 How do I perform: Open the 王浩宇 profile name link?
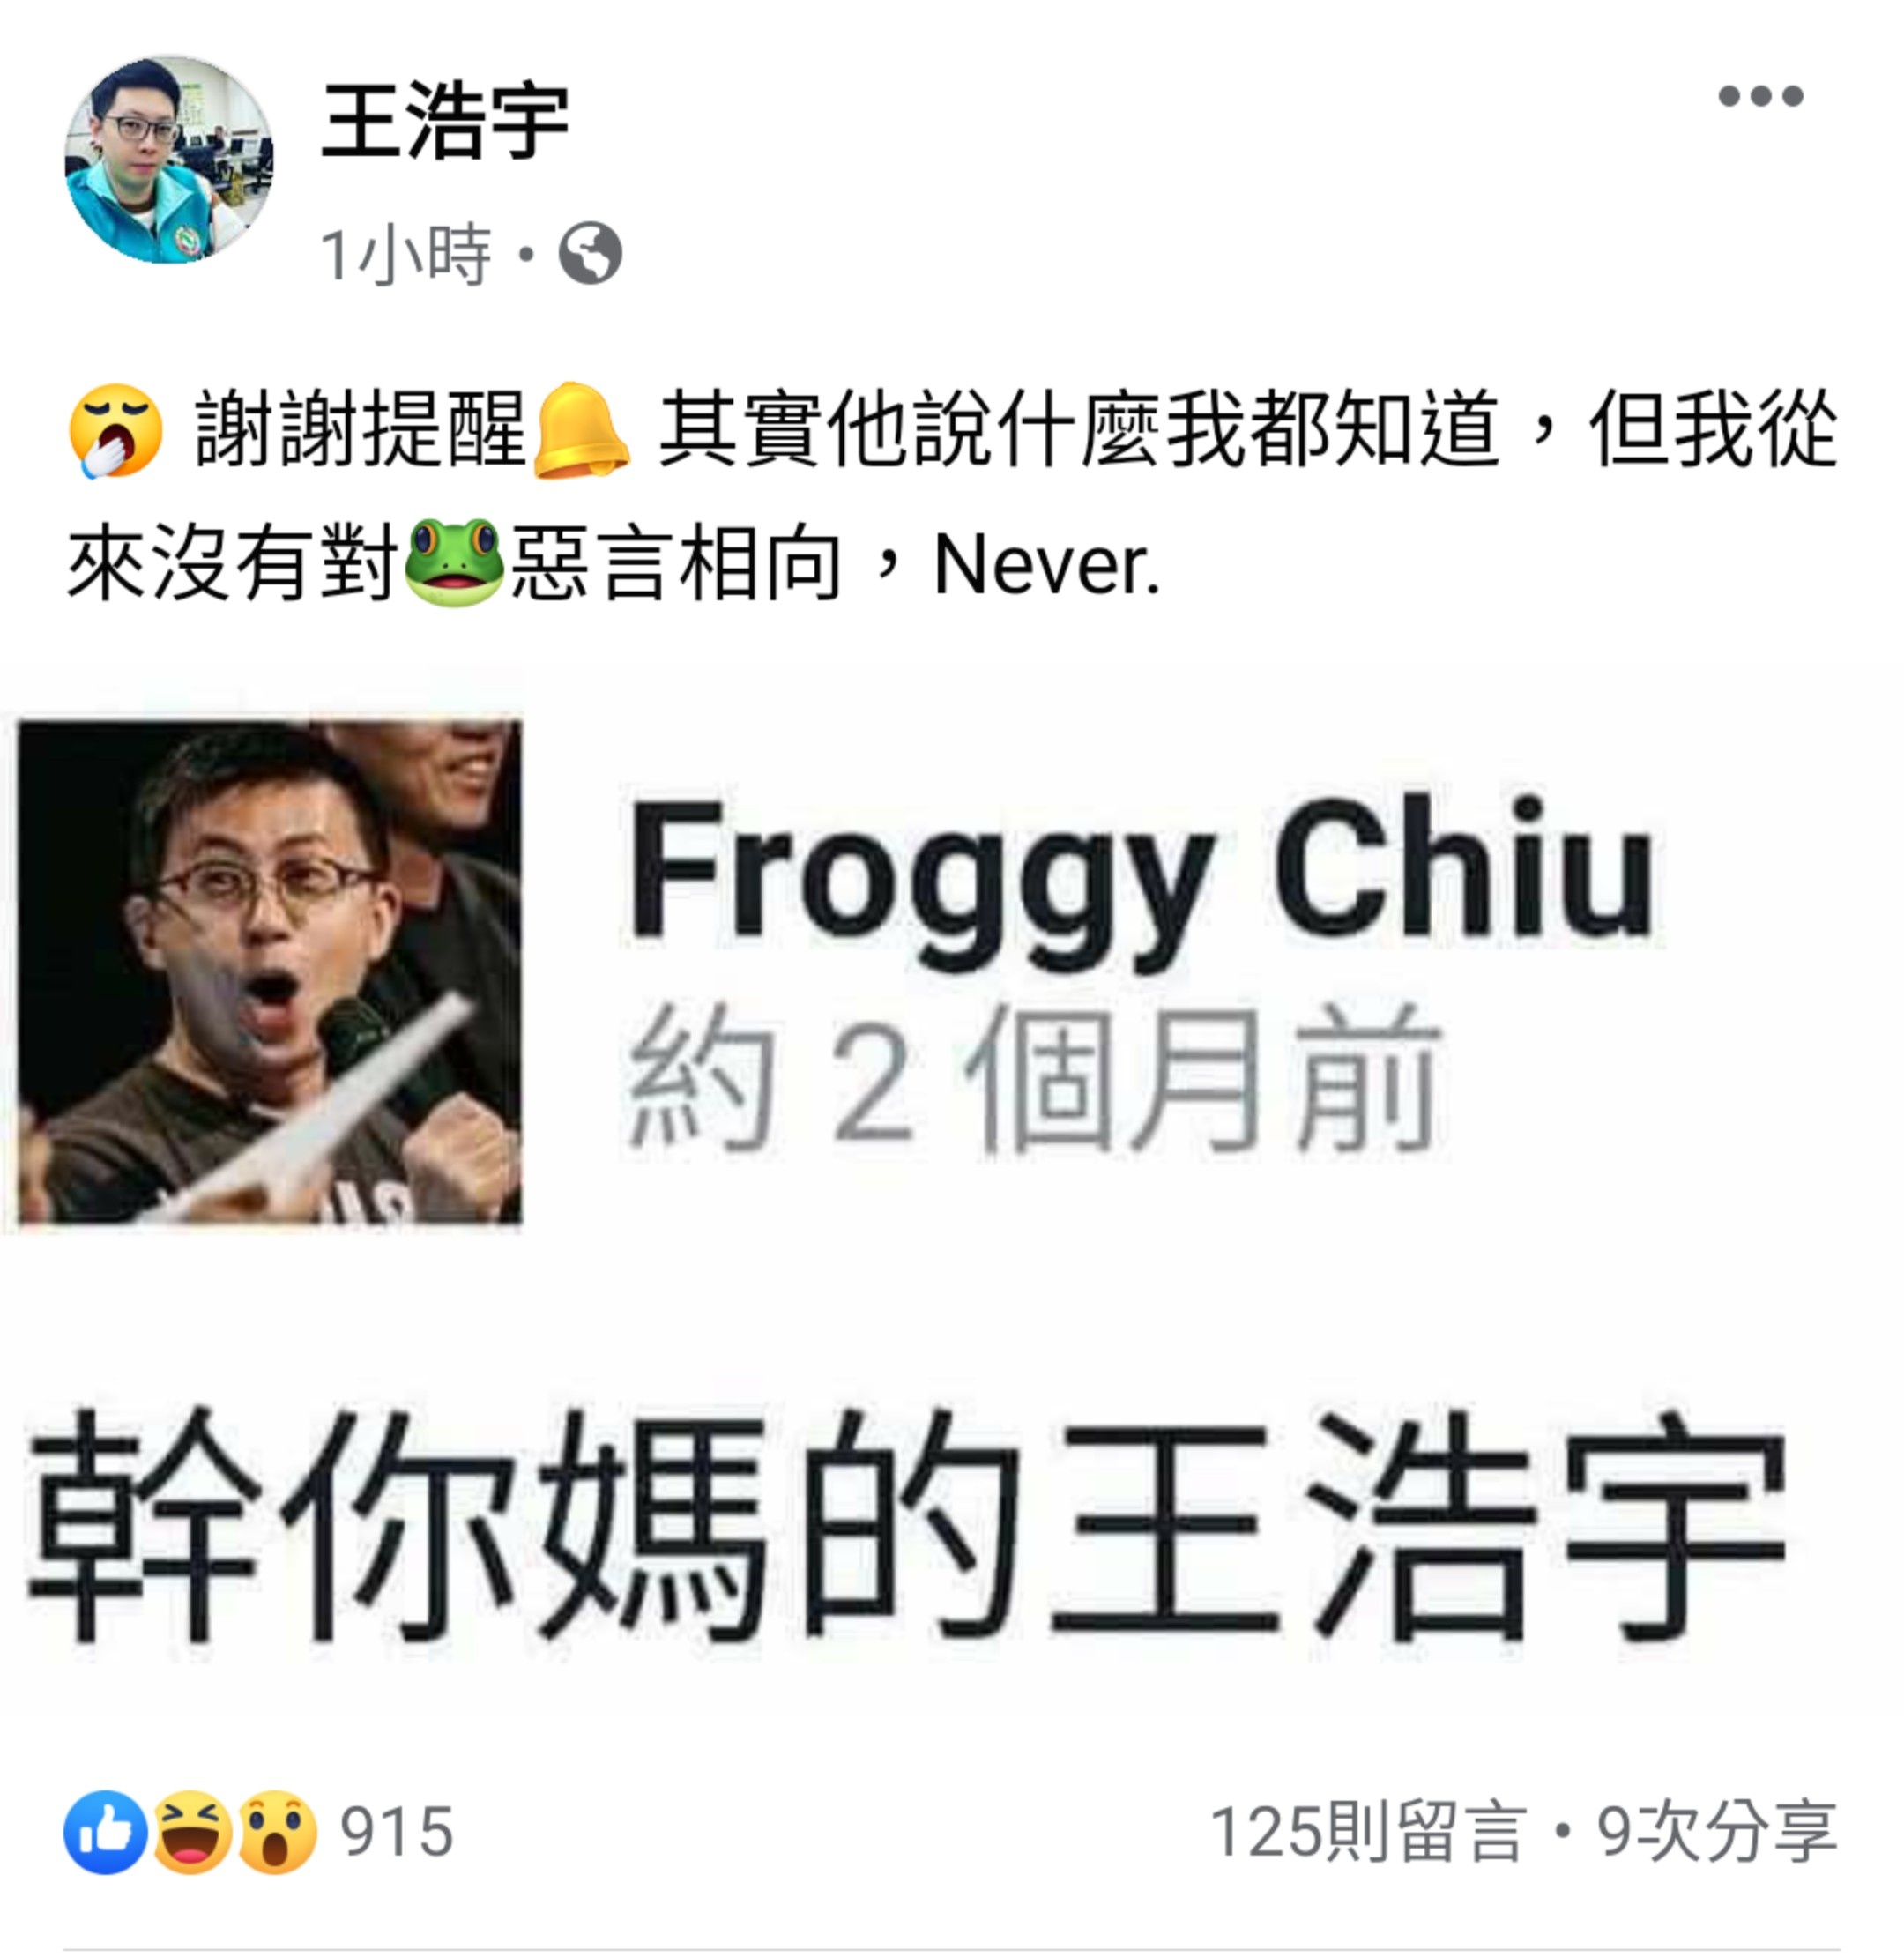click(x=446, y=122)
